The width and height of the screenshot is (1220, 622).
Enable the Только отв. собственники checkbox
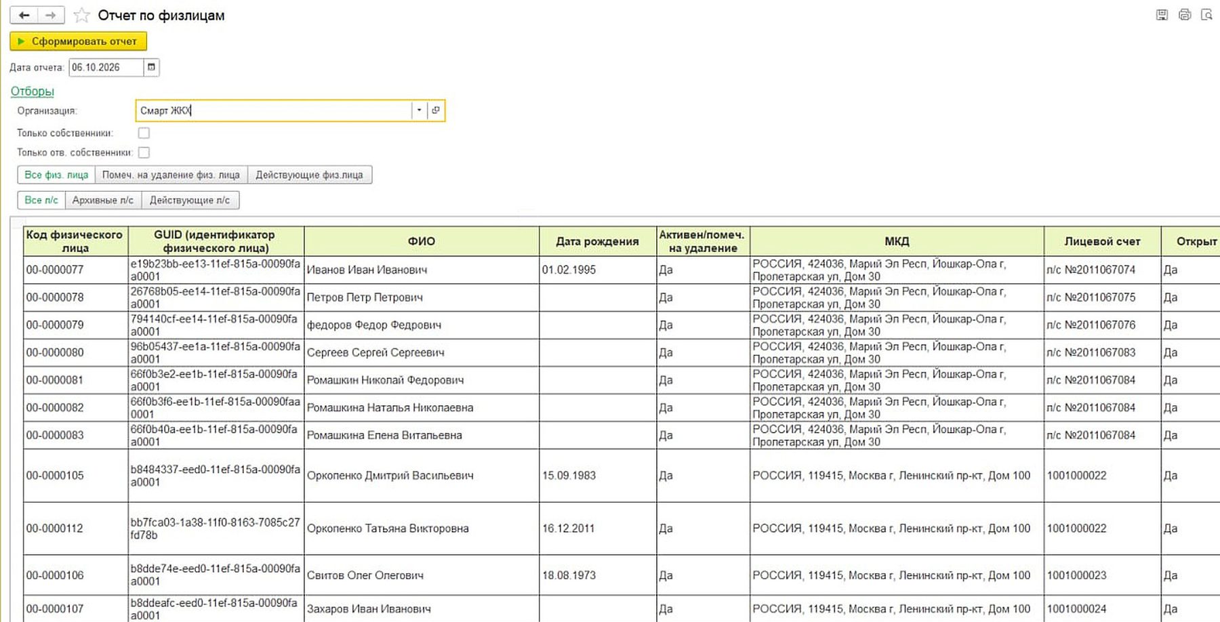coord(144,152)
